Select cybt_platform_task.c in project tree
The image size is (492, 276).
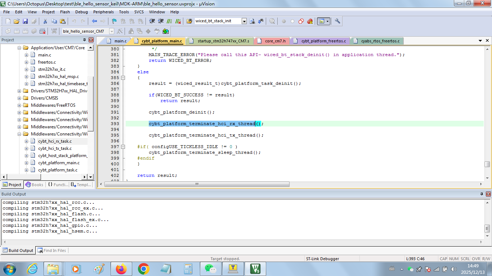click(58, 170)
